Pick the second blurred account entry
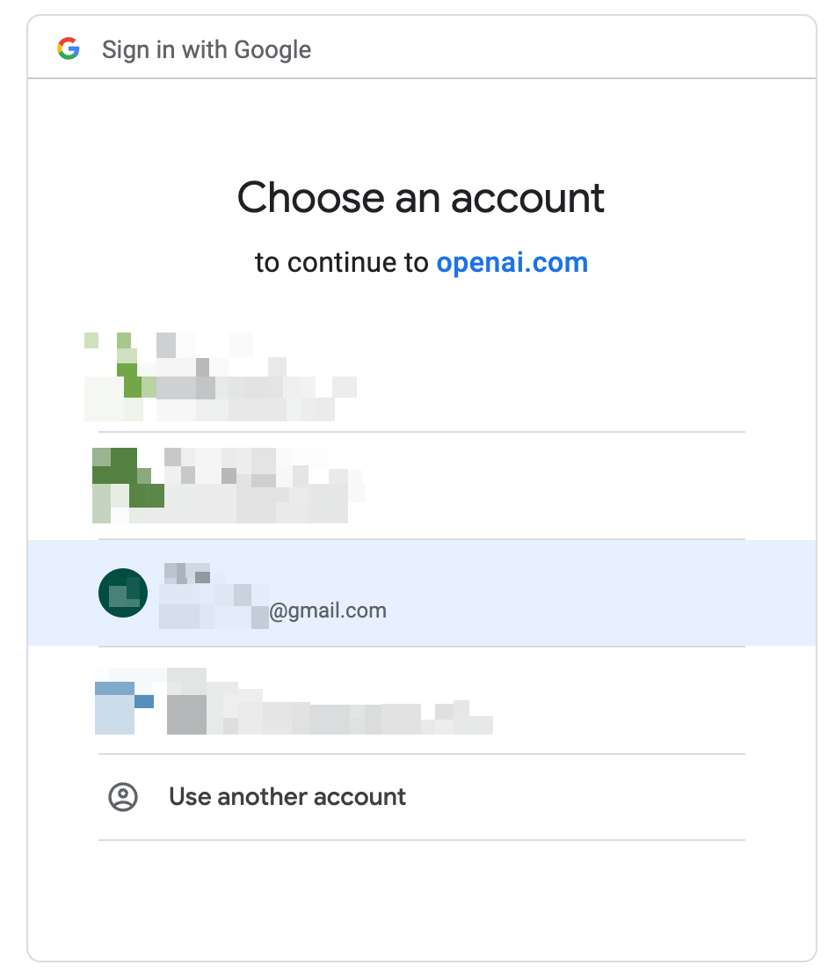This screenshot has width=835, height=980. click(422, 485)
